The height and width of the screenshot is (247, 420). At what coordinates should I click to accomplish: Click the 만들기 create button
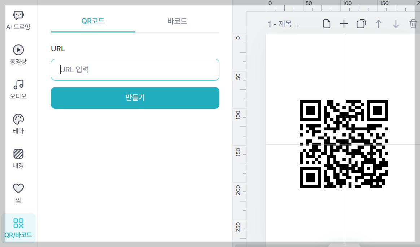click(135, 97)
